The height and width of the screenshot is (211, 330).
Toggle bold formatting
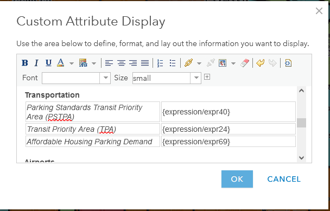point(25,63)
